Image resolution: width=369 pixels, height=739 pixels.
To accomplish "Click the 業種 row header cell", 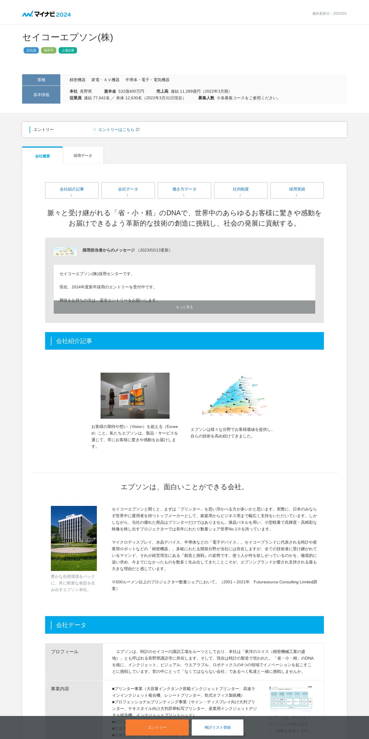I will click(x=41, y=80).
